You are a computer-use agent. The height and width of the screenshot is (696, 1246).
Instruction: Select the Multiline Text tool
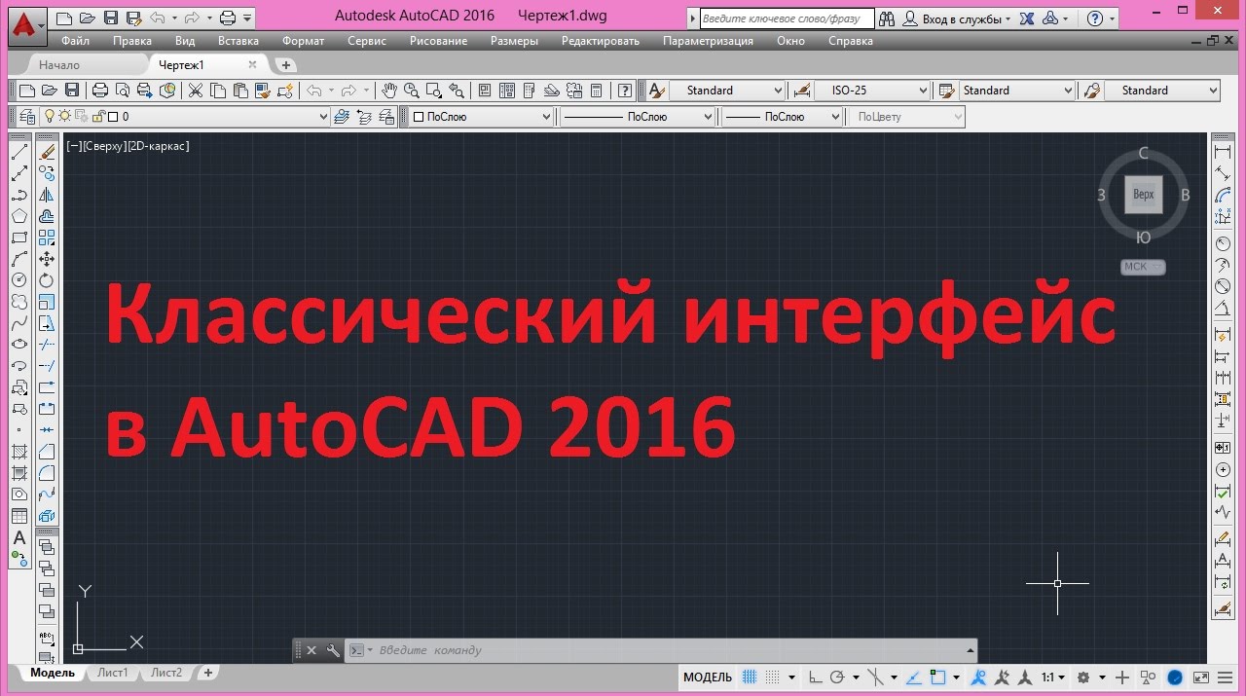point(18,537)
